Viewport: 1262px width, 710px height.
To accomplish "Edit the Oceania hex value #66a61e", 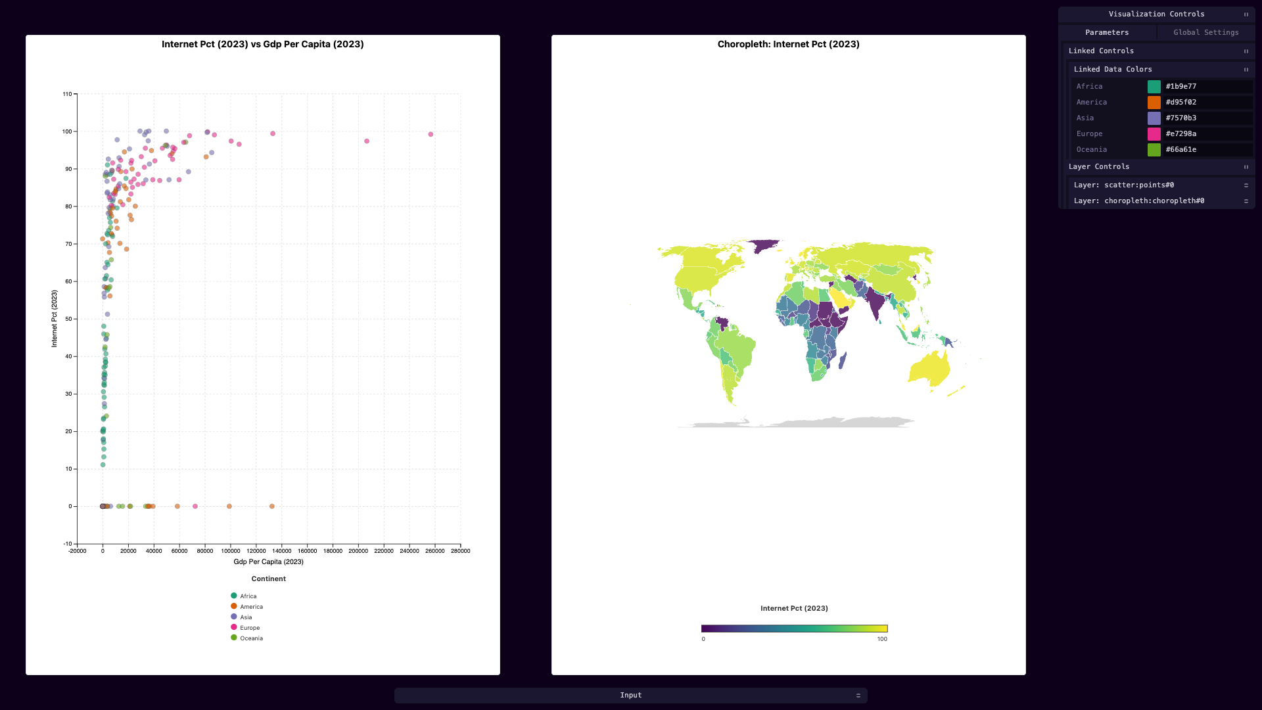I will point(1207,150).
